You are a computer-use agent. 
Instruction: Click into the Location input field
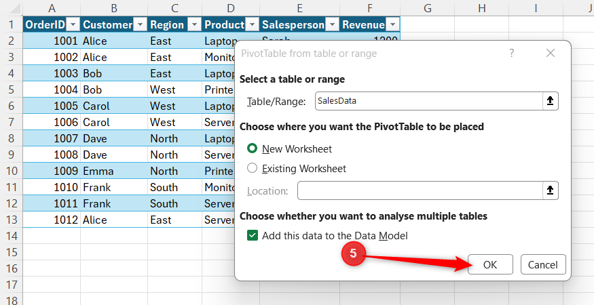tap(420, 190)
